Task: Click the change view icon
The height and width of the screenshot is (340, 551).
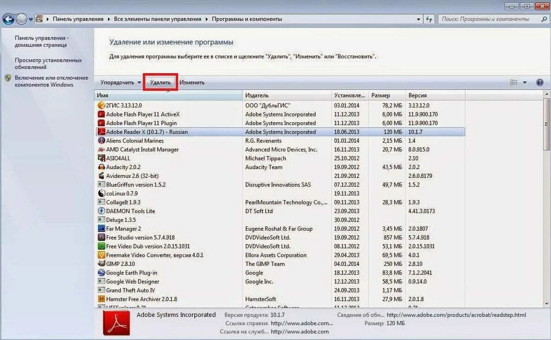Action: (513, 82)
